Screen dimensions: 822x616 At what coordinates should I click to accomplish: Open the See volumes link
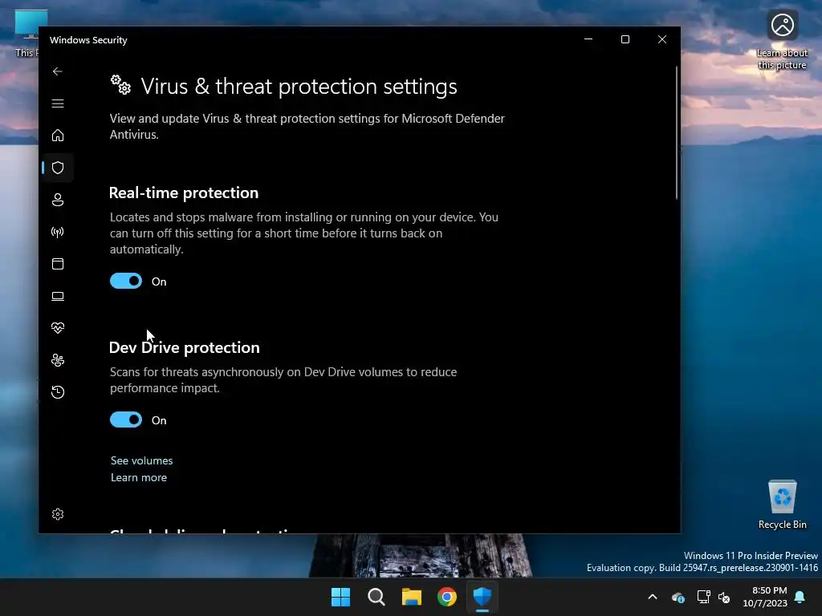[x=141, y=461]
